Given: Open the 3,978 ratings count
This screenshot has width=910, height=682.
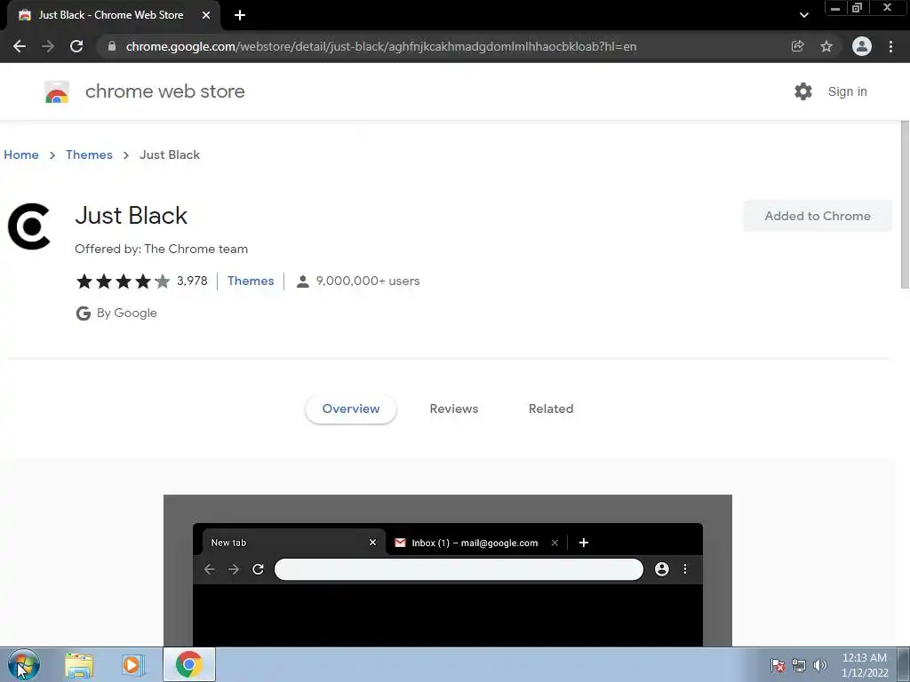Looking at the screenshot, I should click(x=192, y=282).
